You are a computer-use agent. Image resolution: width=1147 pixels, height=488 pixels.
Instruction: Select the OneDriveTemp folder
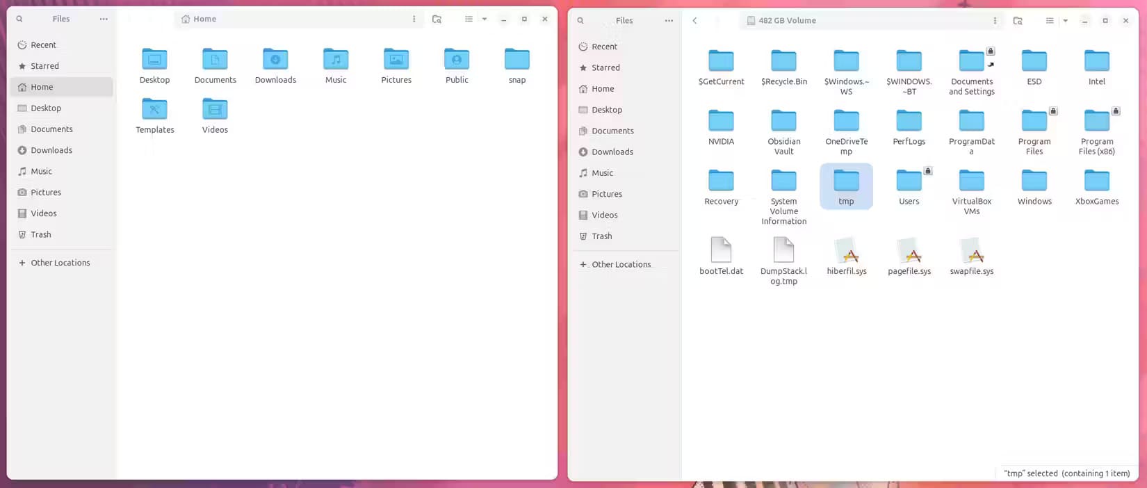(x=846, y=132)
